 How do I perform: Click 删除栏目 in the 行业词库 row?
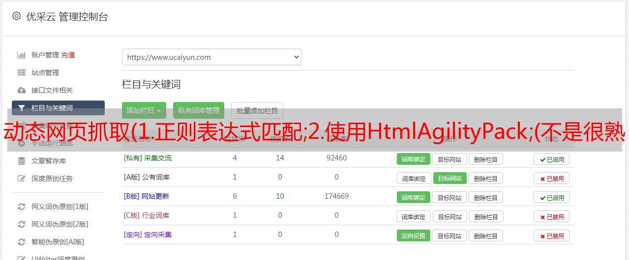pos(486,216)
